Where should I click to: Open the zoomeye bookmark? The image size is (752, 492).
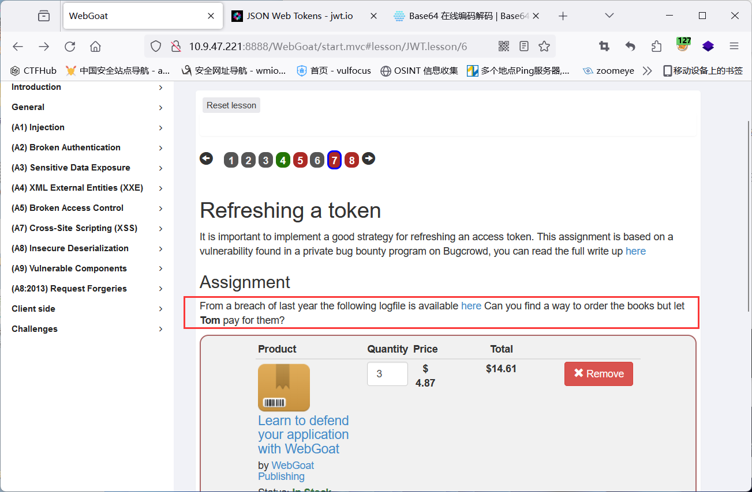[608, 71]
